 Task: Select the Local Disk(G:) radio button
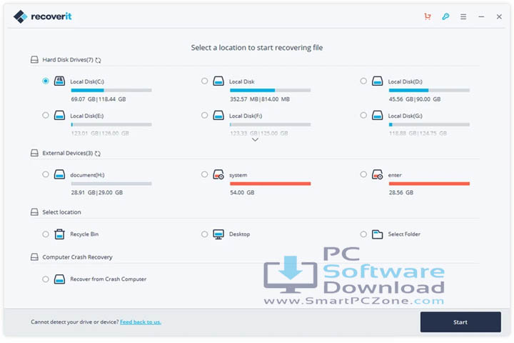363,115
